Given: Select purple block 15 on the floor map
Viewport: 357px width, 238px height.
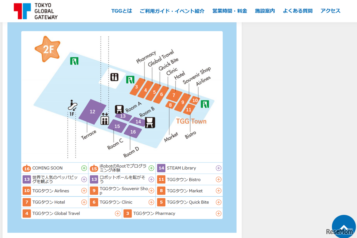Looking at the screenshot, I should 117,126.
